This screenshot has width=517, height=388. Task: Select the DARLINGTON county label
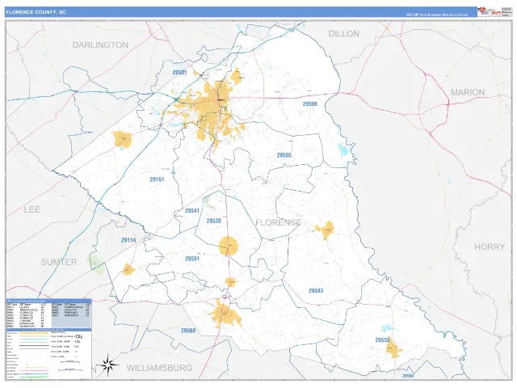(x=100, y=45)
